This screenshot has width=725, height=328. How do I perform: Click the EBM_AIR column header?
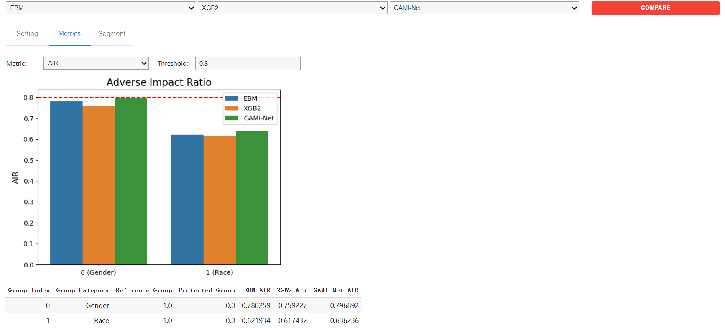click(x=257, y=290)
